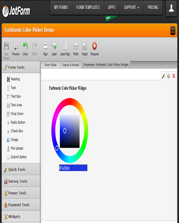Image resolution: width=179 pixels, height=223 pixels.
Task: Add a Submit Button element
Action: tap(17, 157)
